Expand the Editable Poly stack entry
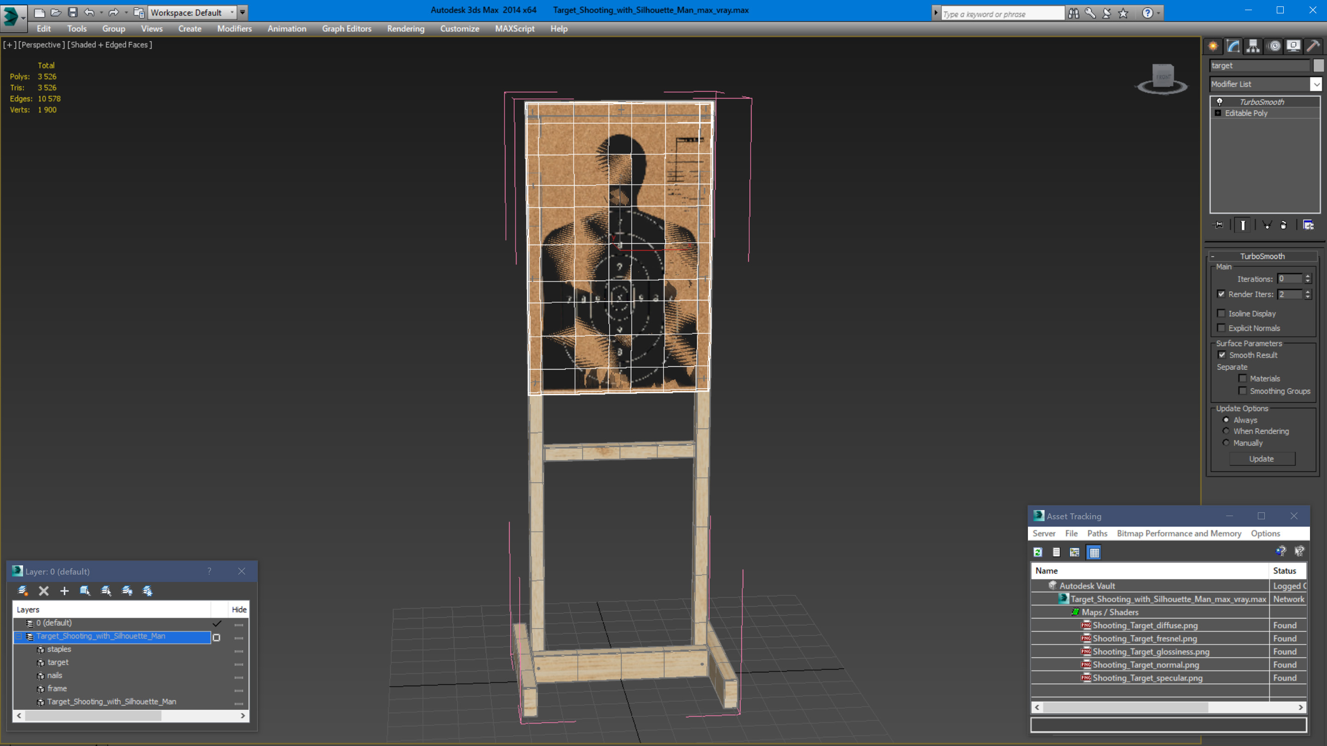Viewport: 1327px width, 746px height. 1218,113
